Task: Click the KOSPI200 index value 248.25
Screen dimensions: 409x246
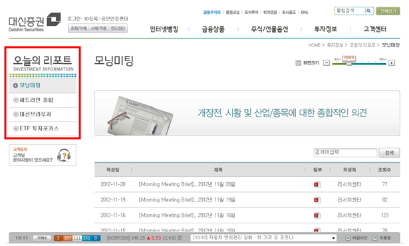Action: click(x=138, y=238)
